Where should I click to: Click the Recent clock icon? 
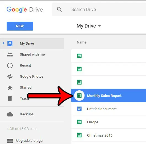10,66
